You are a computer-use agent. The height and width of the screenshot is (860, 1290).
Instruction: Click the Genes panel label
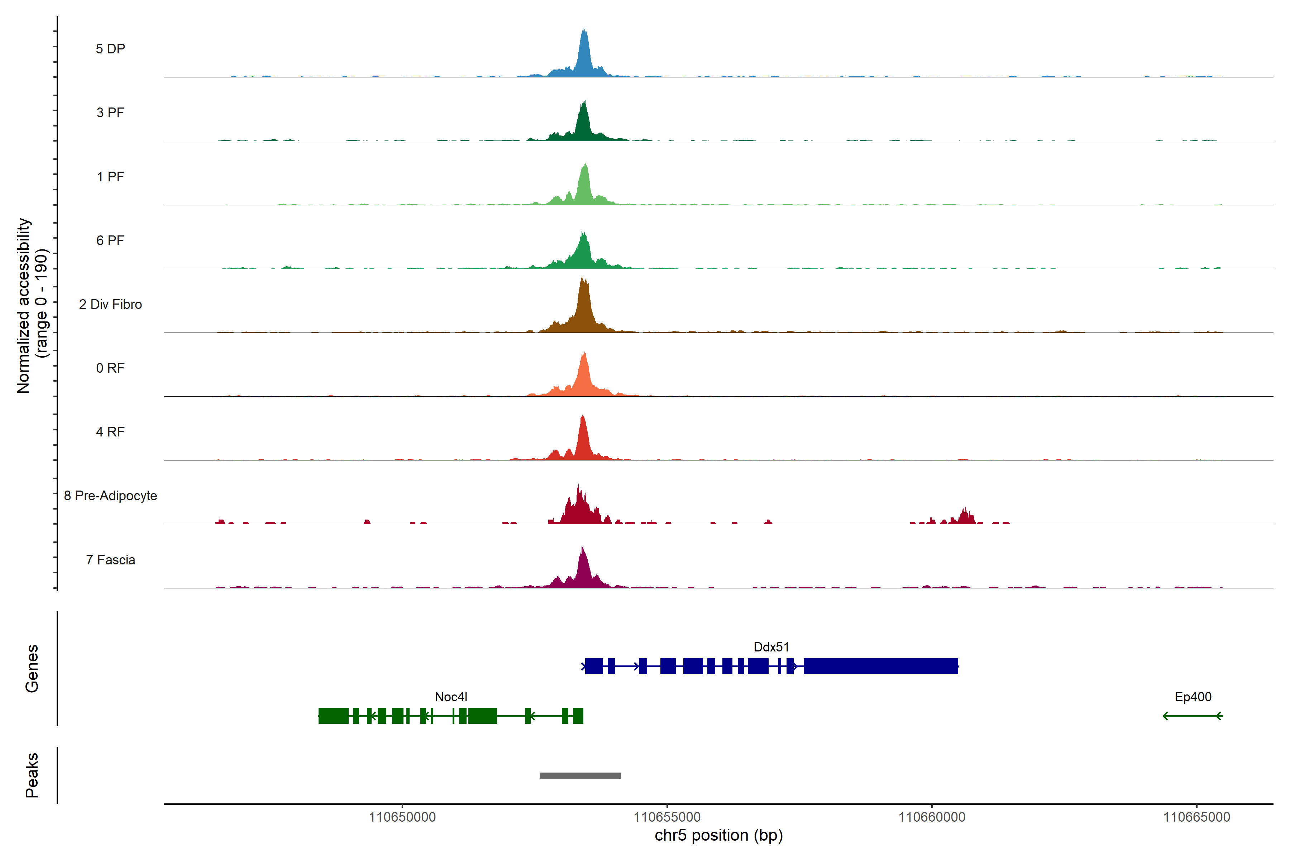[32, 668]
